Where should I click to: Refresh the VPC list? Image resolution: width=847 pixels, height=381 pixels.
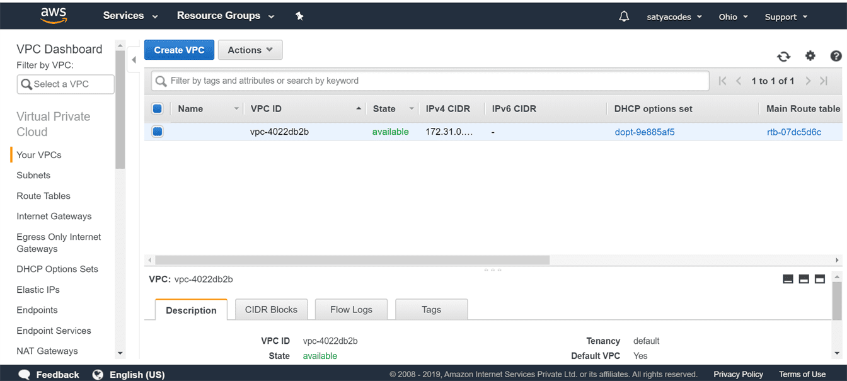point(783,57)
